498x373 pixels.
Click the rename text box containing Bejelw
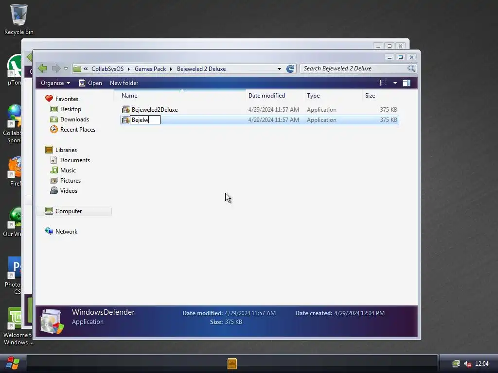pos(145,120)
